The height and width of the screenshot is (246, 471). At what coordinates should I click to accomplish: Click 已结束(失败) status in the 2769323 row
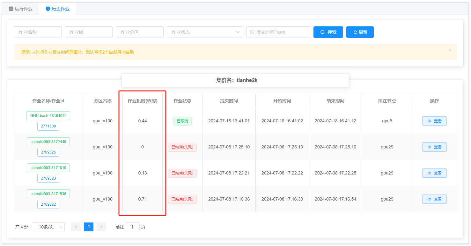pos(182,173)
